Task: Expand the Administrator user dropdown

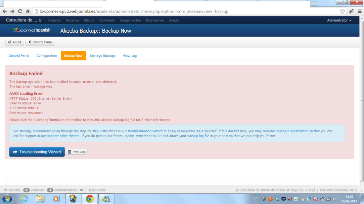Action: (339, 20)
